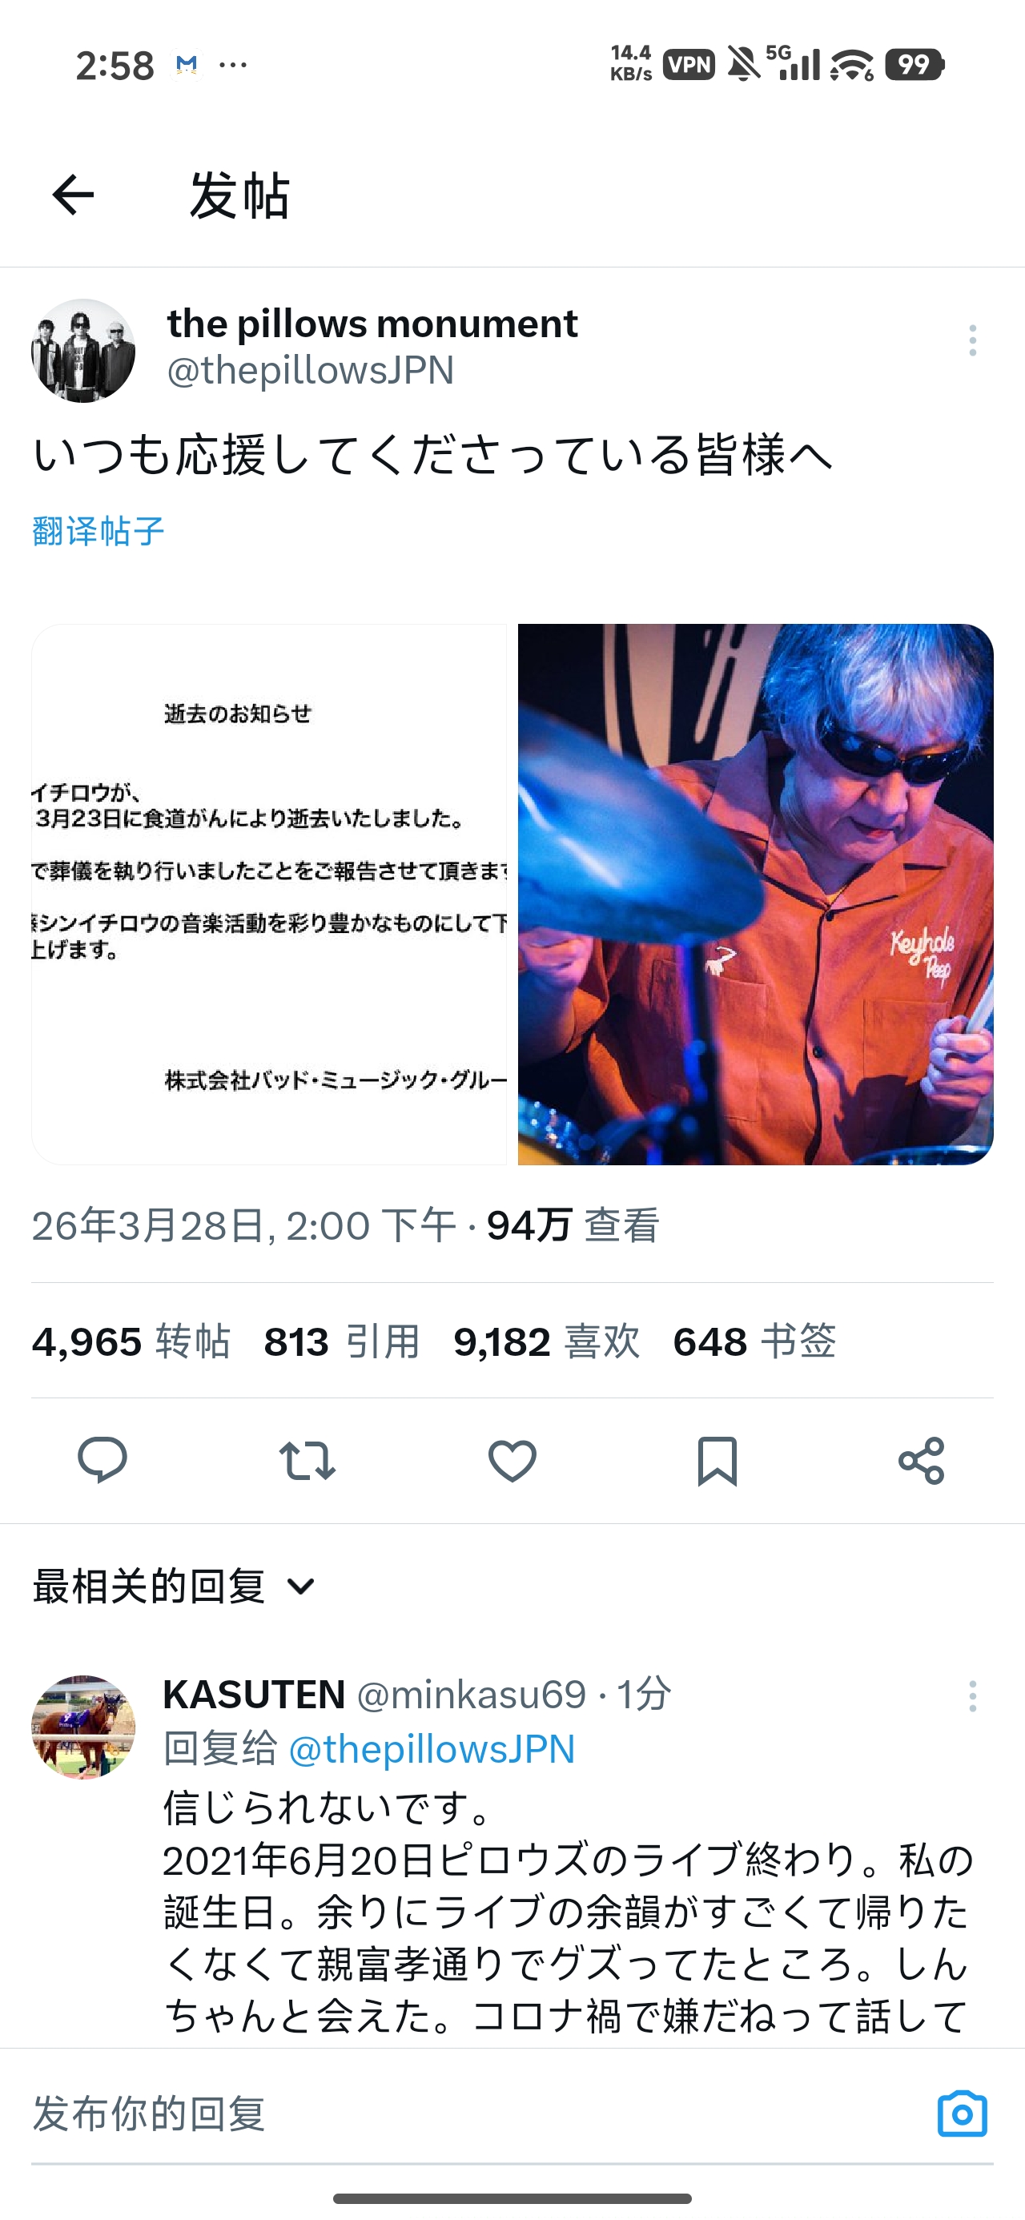Bookmark the post with bookmark icon
The width and height of the screenshot is (1025, 2220).
click(717, 1461)
